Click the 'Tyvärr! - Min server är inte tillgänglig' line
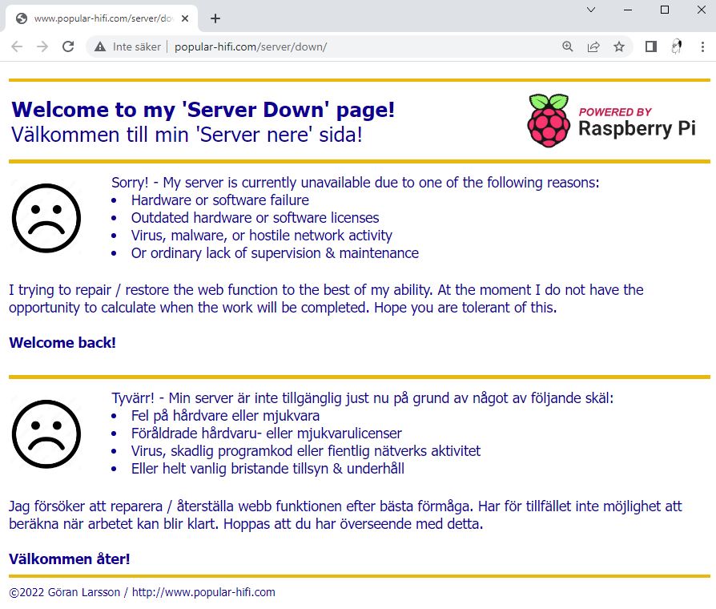The image size is (716, 609). 363,398
